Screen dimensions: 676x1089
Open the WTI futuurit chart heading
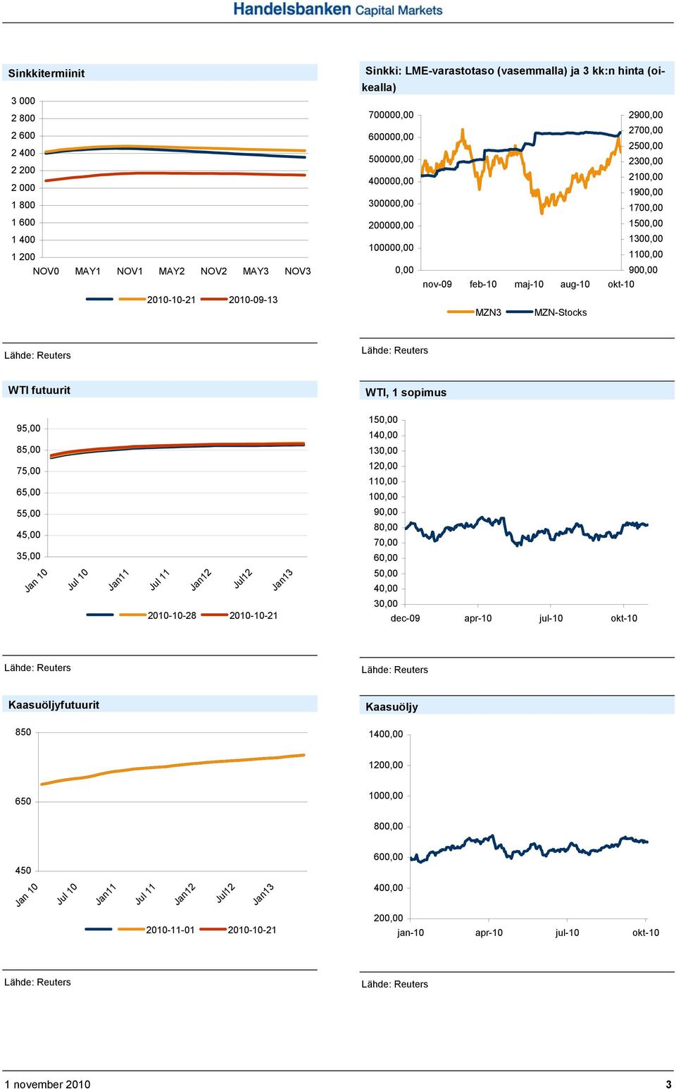(39, 390)
